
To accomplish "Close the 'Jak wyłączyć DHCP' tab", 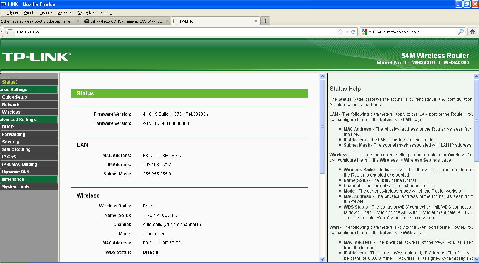I will click(x=167, y=21).
